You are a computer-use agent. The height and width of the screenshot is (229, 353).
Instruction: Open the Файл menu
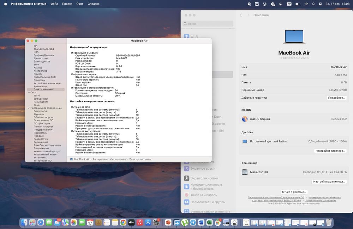click(x=54, y=4)
